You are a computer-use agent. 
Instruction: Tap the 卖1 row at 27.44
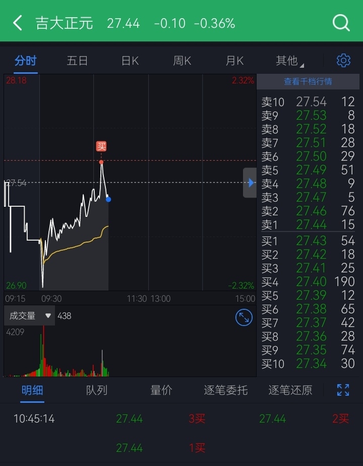pos(308,225)
